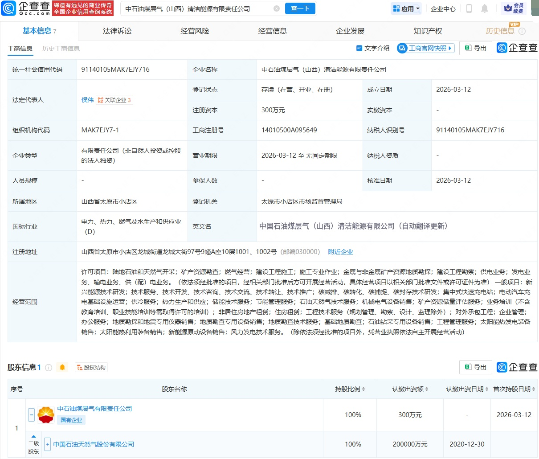Open notifications bell in top bar
539x459 pixels.
(x=485, y=8)
